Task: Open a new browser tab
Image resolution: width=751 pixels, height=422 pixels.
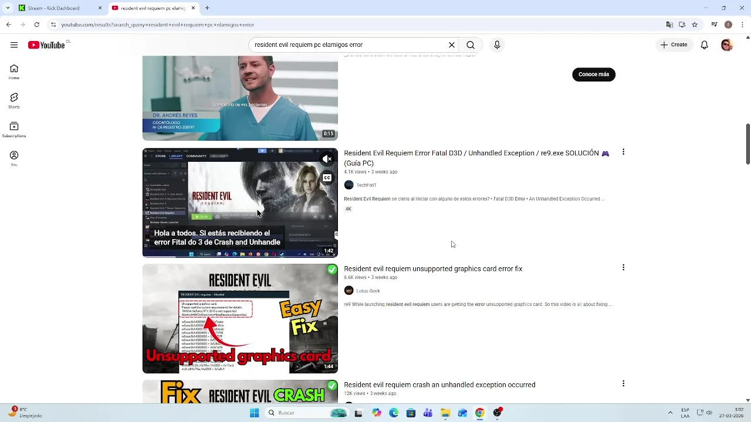Action: pos(207,8)
